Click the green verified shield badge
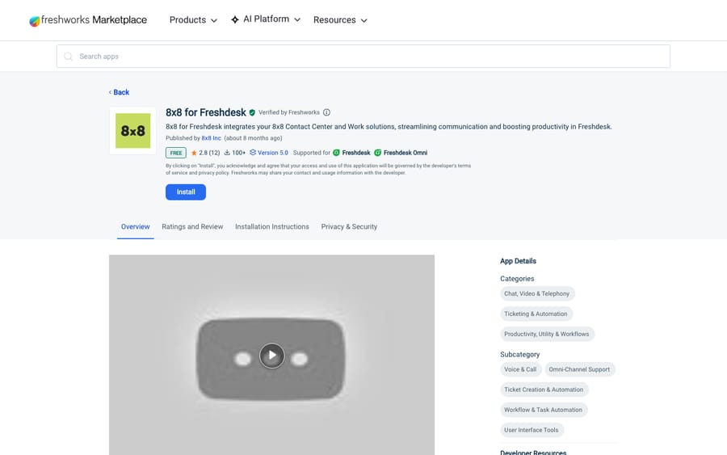Viewport: 727px width, 455px height. (x=252, y=112)
